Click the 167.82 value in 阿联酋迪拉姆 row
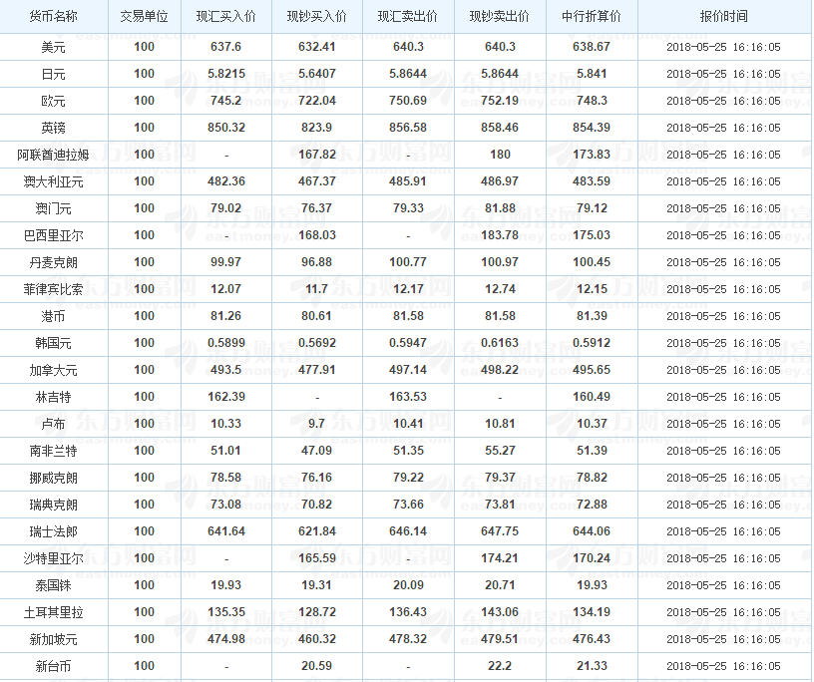This screenshot has width=814, height=682. pyautogui.click(x=317, y=155)
